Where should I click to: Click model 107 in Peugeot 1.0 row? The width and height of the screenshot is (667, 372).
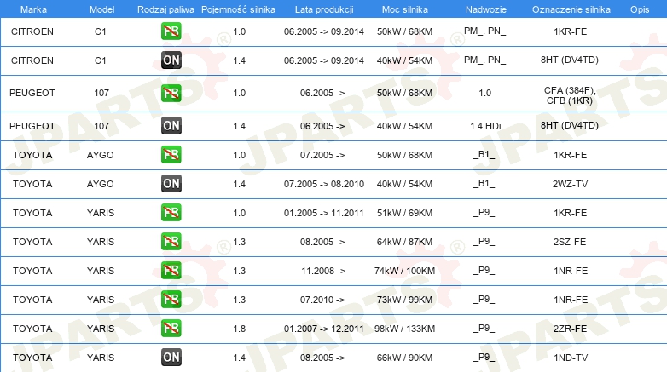click(101, 93)
